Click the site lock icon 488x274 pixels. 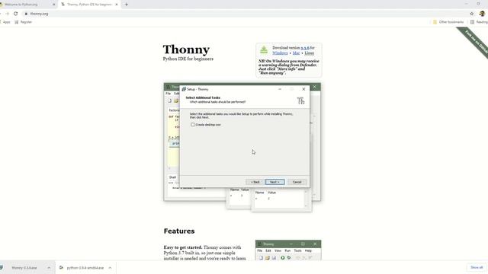[26, 14]
